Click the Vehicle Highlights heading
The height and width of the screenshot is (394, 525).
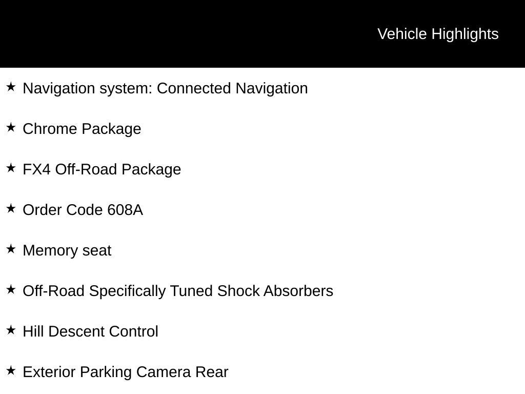438,34
